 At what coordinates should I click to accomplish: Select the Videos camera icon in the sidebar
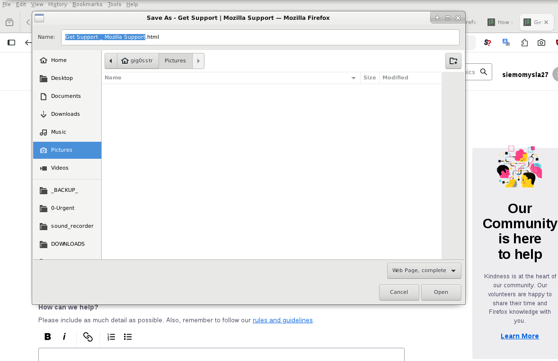44,168
